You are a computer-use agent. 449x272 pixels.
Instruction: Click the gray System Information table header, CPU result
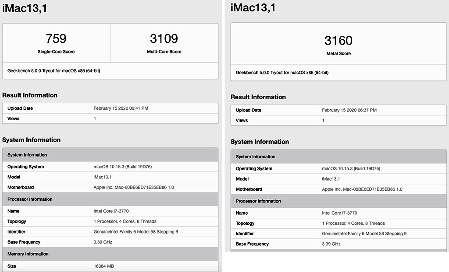click(110, 155)
